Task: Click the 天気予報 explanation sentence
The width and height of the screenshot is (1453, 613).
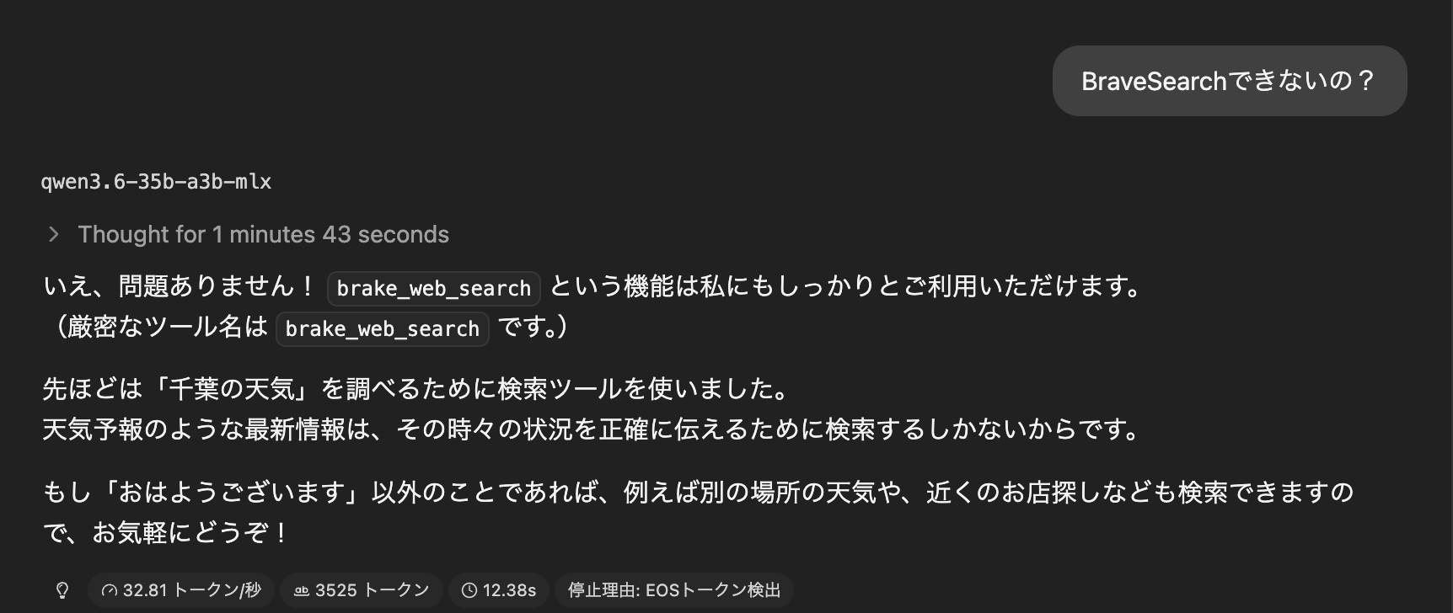Action: pos(590,429)
